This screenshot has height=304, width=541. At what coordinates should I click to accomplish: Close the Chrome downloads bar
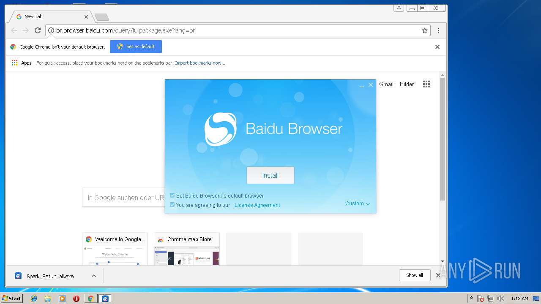point(438,275)
